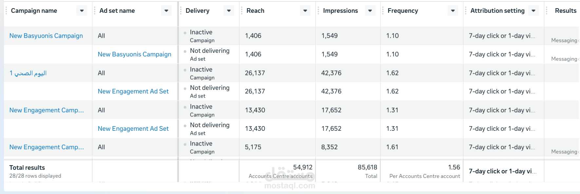Click the Impressions column drag handle icon
The height and width of the screenshot is (194, 580).
pyautogui.click(x=318, y=11)
